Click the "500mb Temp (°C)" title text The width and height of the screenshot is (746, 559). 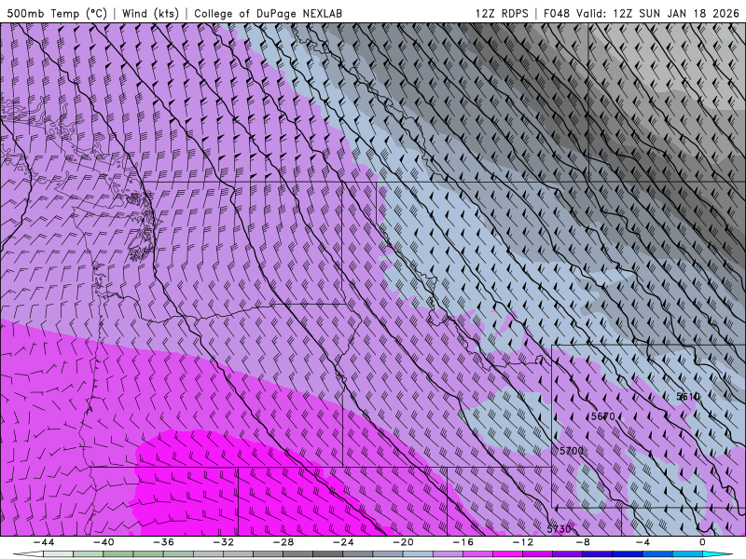[57, 13]
